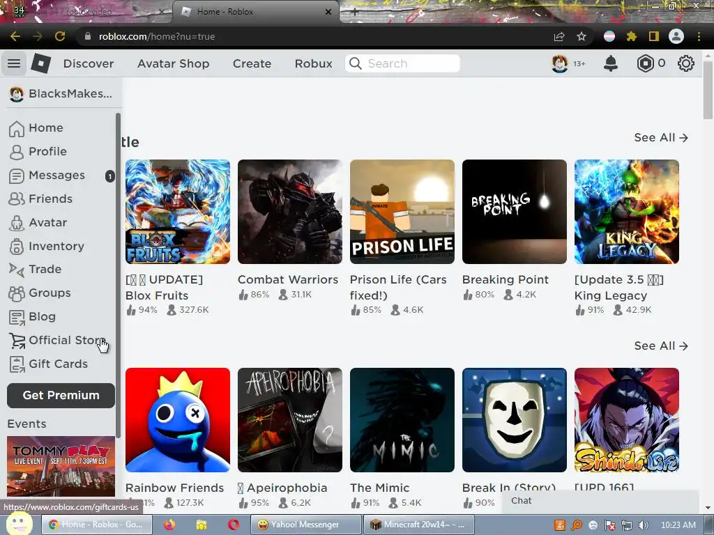Click the Home sidebar icon

tap(17, 128)
